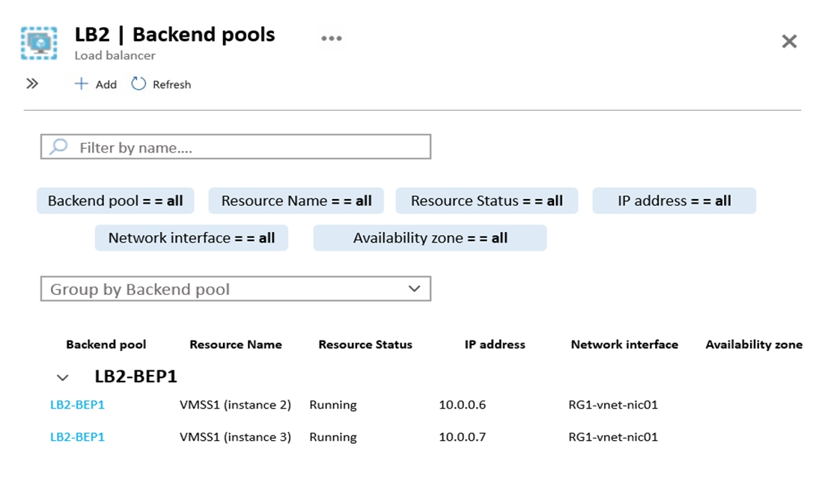This screenshot has height=479, width=828.
Task: Close the Backend pools blade
Action: pyautogui.click(x=789, y=42)
